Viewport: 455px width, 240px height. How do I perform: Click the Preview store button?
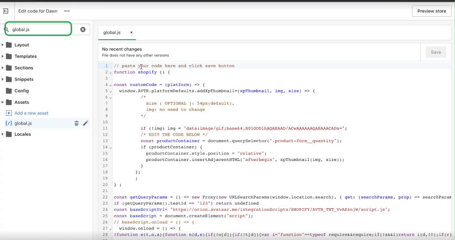tap(432, 11)
